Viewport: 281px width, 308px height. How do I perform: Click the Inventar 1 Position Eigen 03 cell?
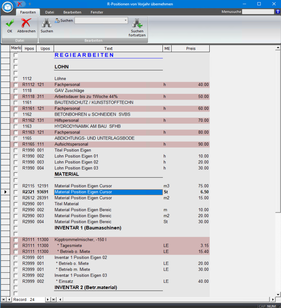pyautogui.click(x=108, y=276)
